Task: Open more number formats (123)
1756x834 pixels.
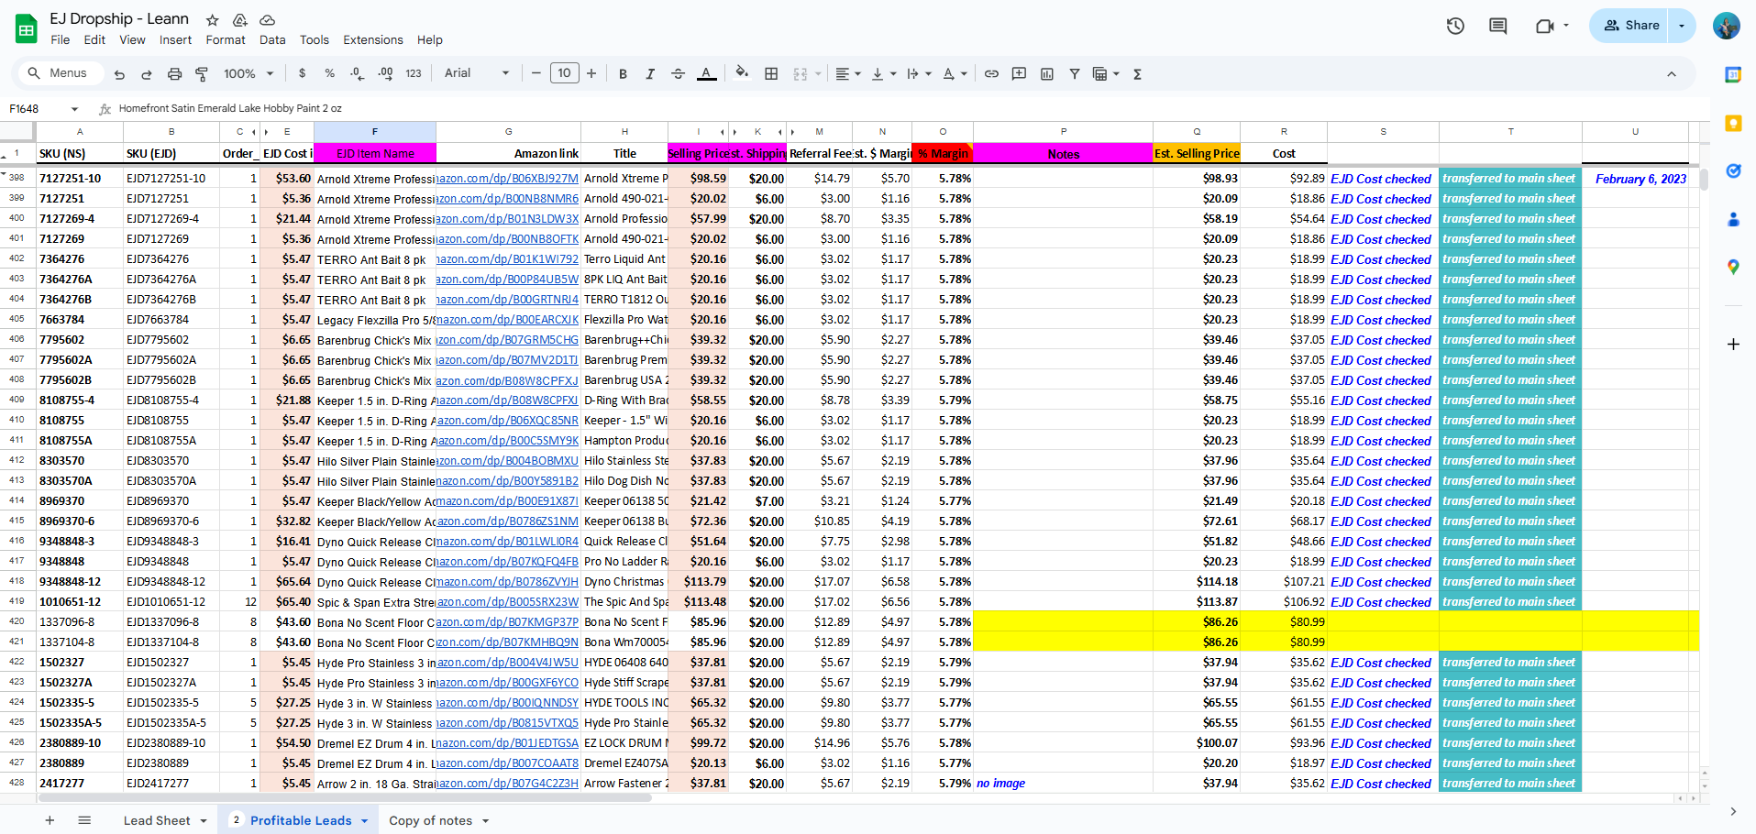Action: [x=414, y=73]
